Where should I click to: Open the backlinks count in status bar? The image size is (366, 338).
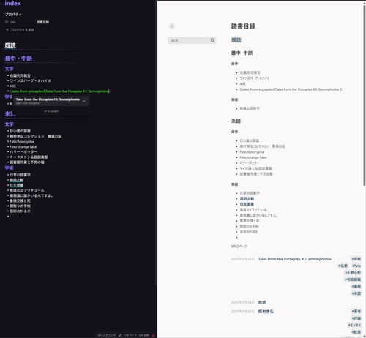[x=107, y=335]
